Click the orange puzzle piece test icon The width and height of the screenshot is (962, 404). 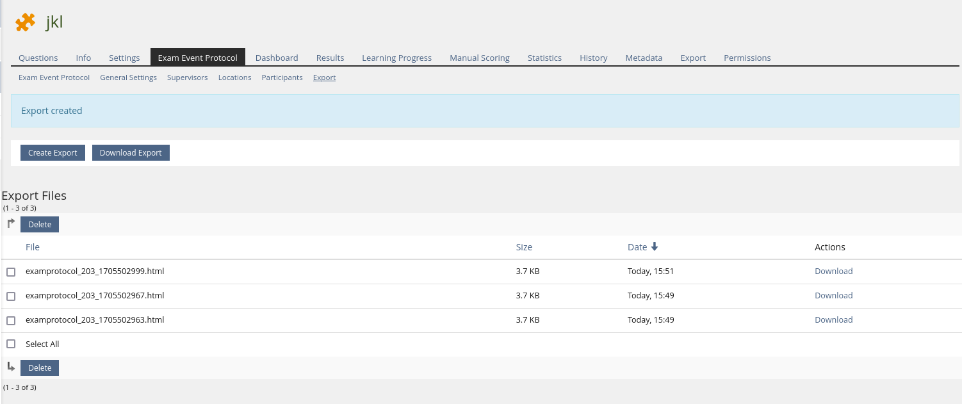[25, 22]
